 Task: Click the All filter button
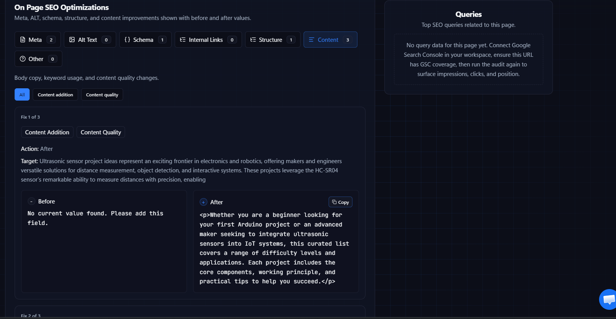pos(22,94)
